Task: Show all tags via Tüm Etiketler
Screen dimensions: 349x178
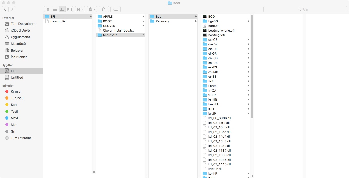Action: point(22,138)
